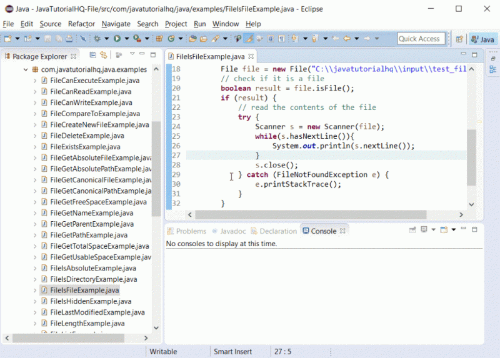This screenshot has width=500, height=358.
Task: Open the Open Console dropdown arrow
Action: tap(454, 229)
